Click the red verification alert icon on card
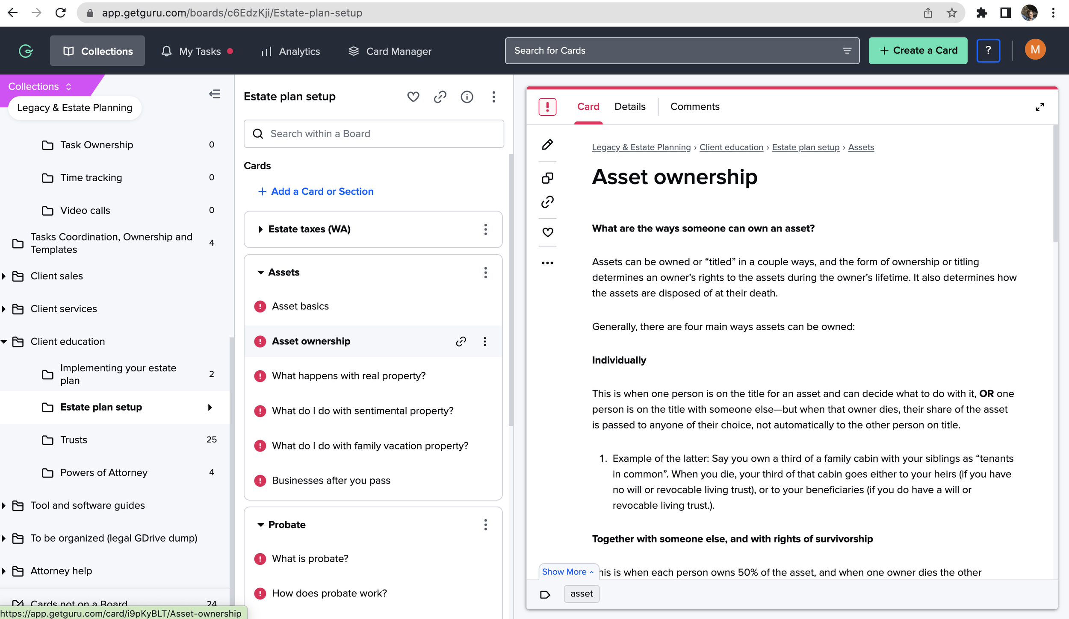 pyautogui.click(x=547, y=107)
